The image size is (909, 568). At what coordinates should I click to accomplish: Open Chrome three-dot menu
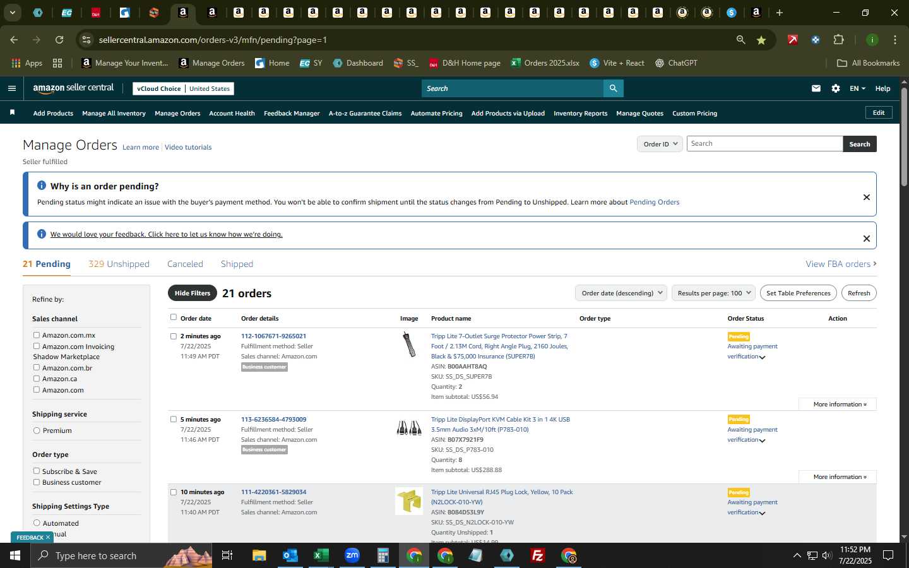coord(895,40)
